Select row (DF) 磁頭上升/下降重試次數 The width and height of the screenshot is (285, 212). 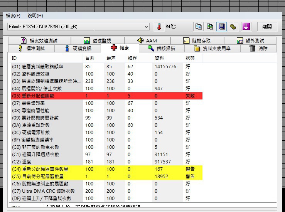pos(107,199)
